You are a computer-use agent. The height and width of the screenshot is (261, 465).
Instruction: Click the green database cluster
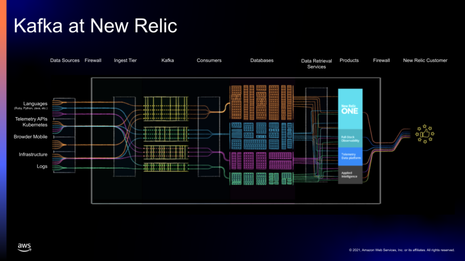[x=261, y=179]
